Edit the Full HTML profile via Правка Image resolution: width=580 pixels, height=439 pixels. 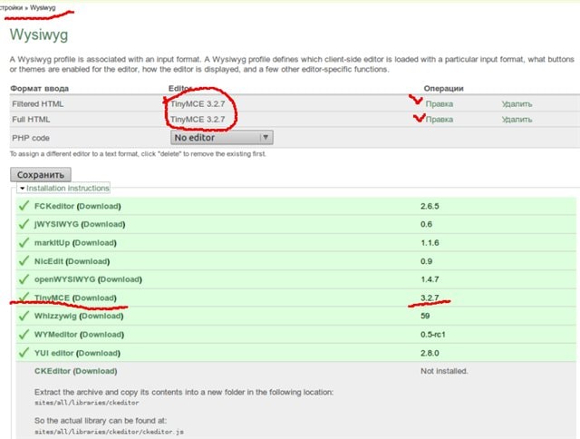pyautogui.click(x=439, y=120)
